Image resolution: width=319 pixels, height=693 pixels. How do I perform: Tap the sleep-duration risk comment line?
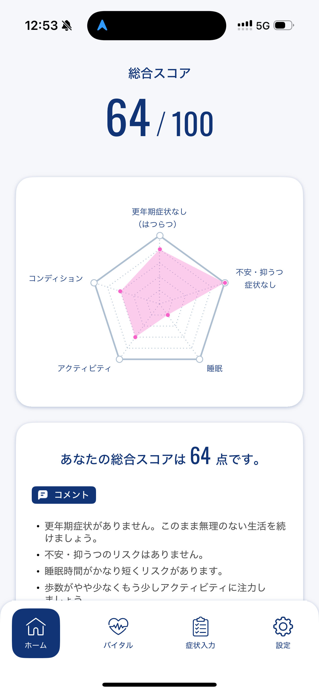click(134, 571)
